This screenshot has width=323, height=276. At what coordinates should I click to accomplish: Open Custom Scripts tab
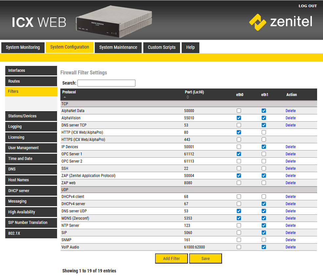pos(162,48)
